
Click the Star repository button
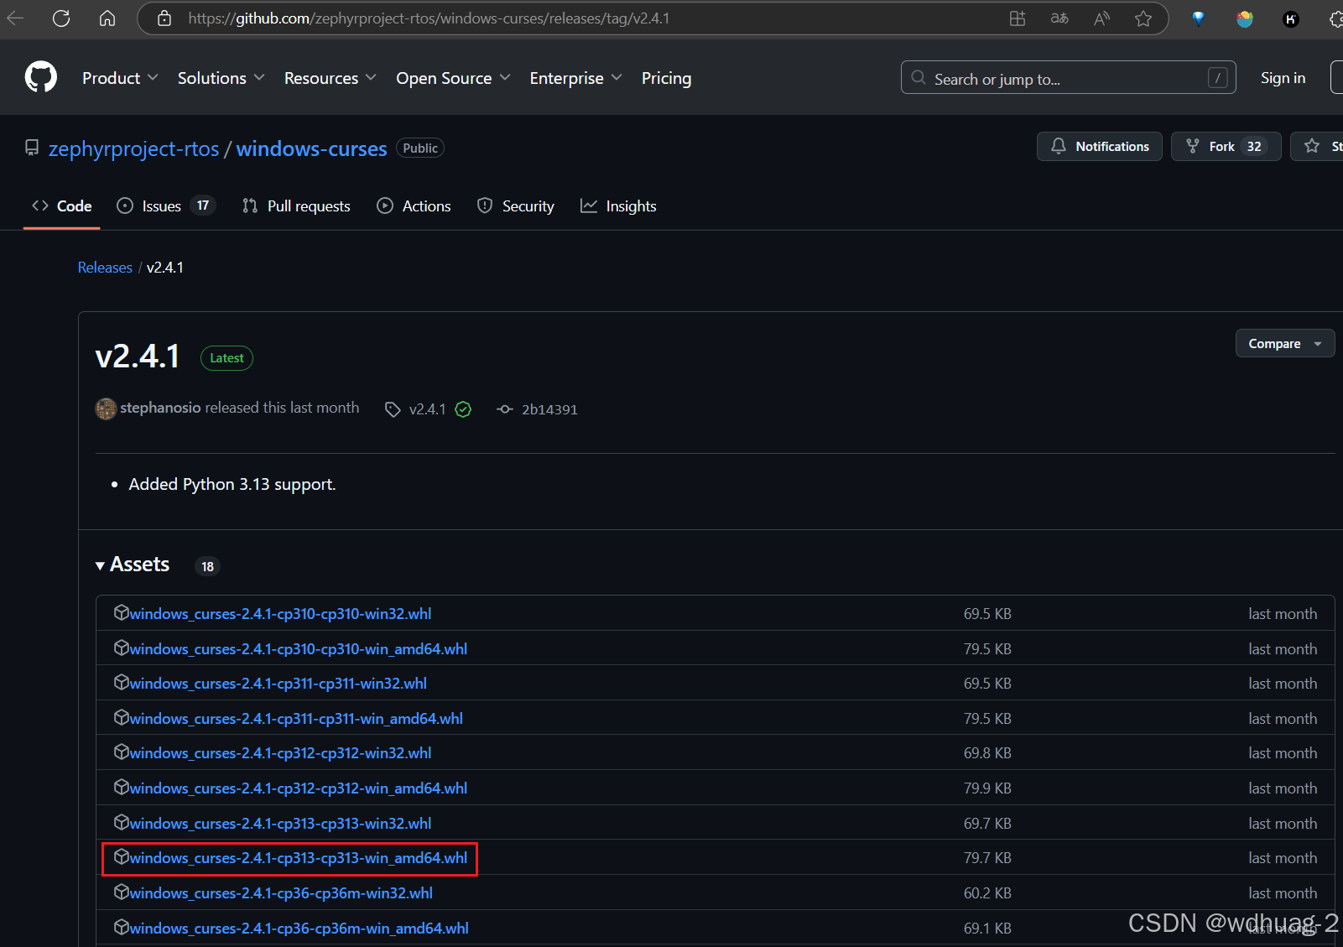[1317, 146]
